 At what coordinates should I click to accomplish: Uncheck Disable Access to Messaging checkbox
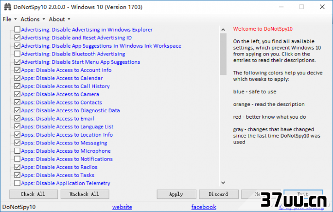point(18,142)
